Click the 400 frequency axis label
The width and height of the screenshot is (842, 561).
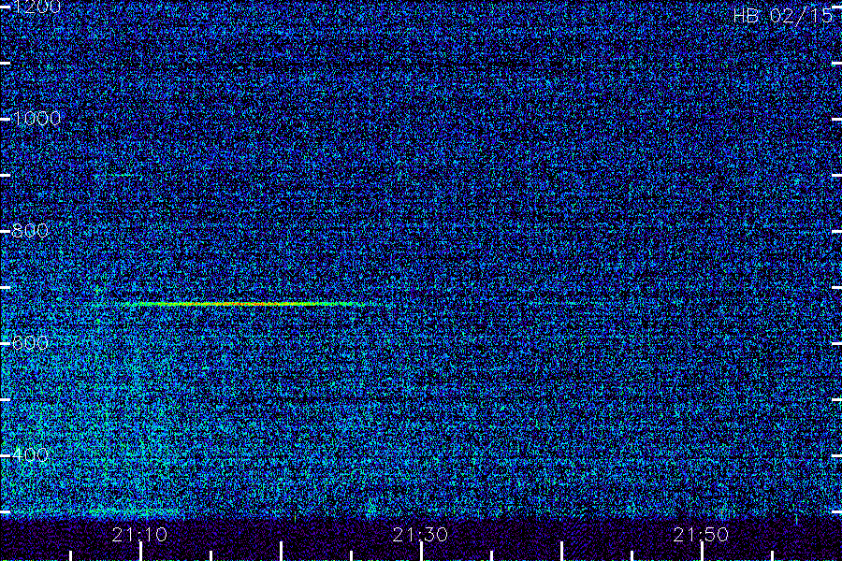[x=30, y=454]
